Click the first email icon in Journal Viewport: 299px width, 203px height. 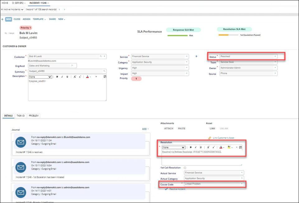[21, 142]
